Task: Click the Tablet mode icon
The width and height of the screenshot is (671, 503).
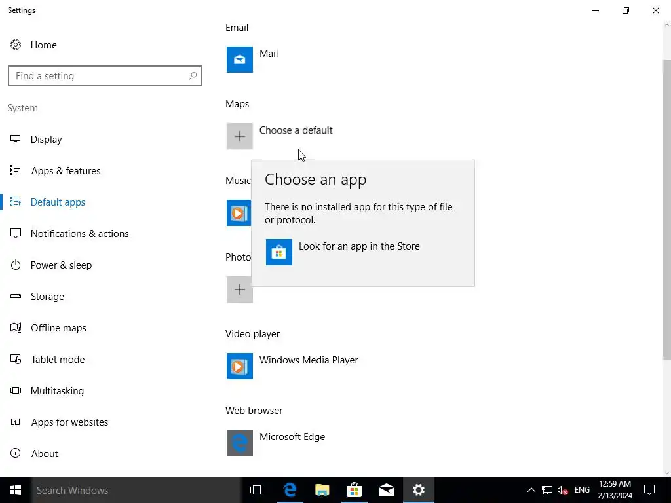Action: pyautogui.click(x=16, y=360)
